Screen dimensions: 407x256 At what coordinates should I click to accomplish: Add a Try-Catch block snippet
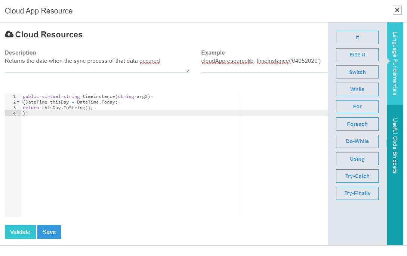pyautogui.click(x=357, y=176)
